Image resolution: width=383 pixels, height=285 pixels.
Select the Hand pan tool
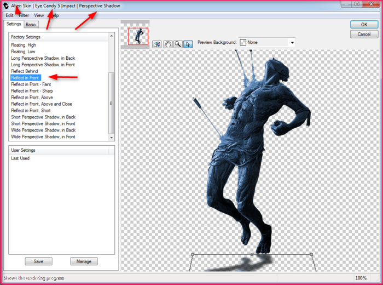[167, 44]
